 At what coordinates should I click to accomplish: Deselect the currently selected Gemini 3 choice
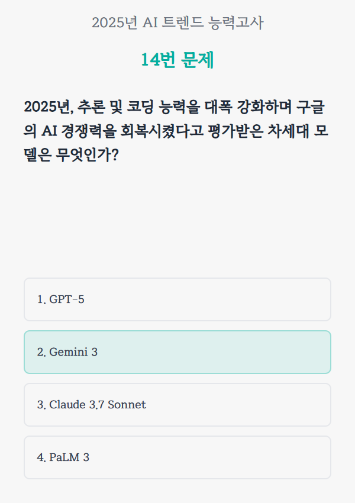[x=177, y=352]
